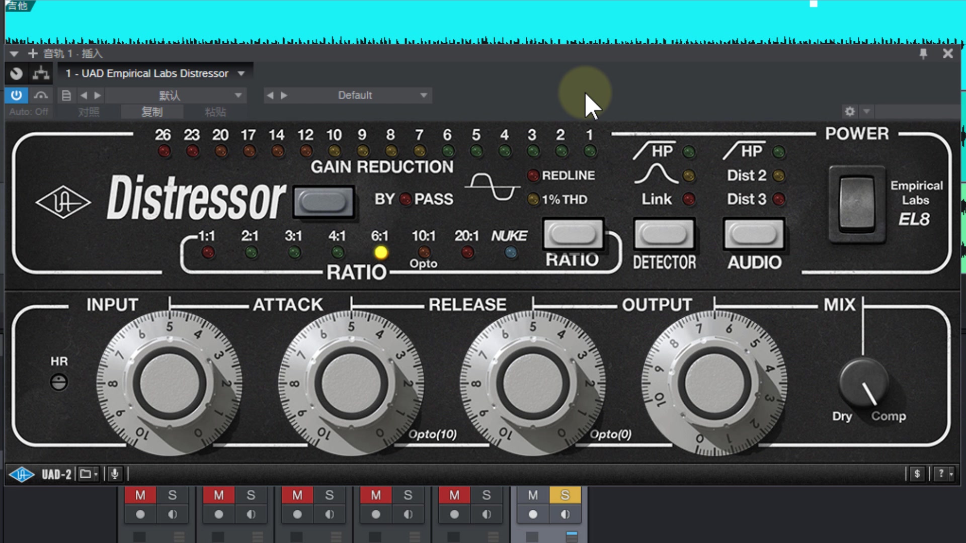Image resolution: width=966 pixels, height=543 pixels.
Task: Toggle the plugin power bypass button
Action: [x=16, y=95]
